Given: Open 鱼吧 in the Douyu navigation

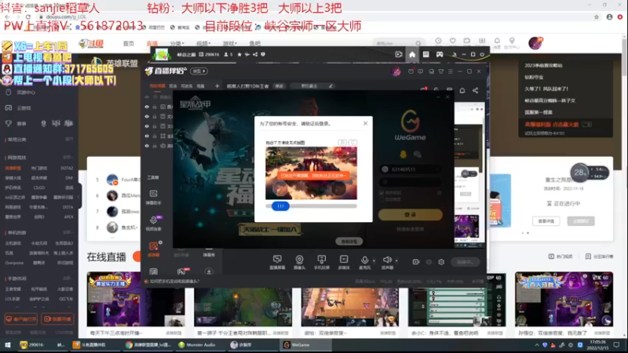Looking at the screenshot, I should 254,43.
